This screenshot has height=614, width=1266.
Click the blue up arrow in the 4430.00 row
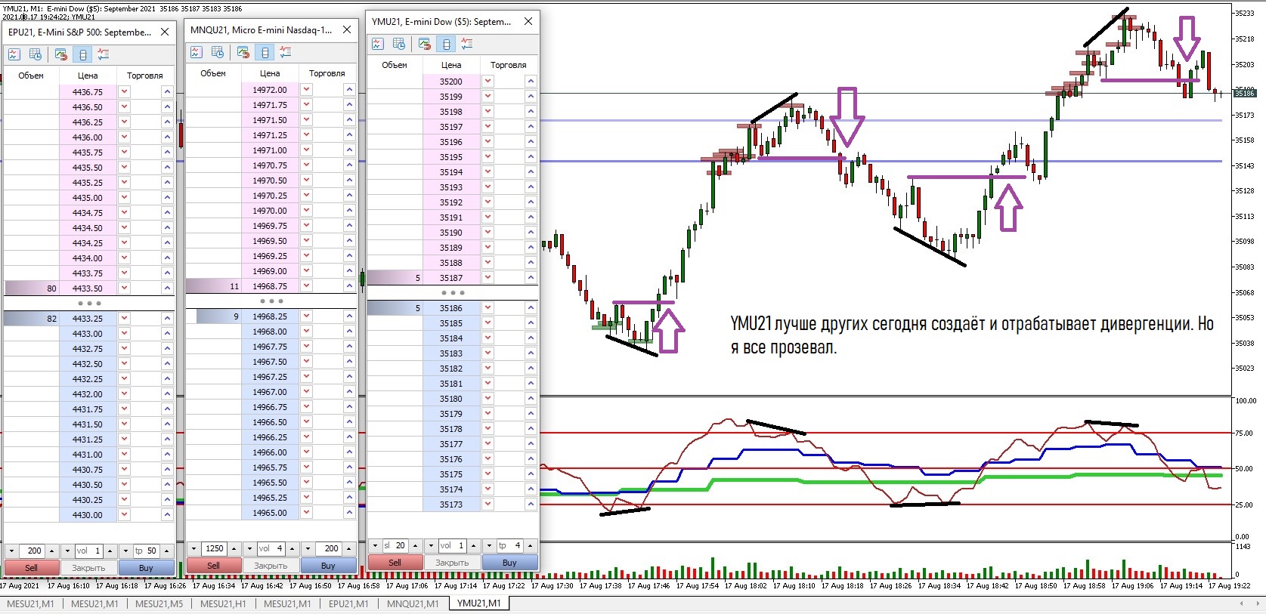tap(167, 514)
